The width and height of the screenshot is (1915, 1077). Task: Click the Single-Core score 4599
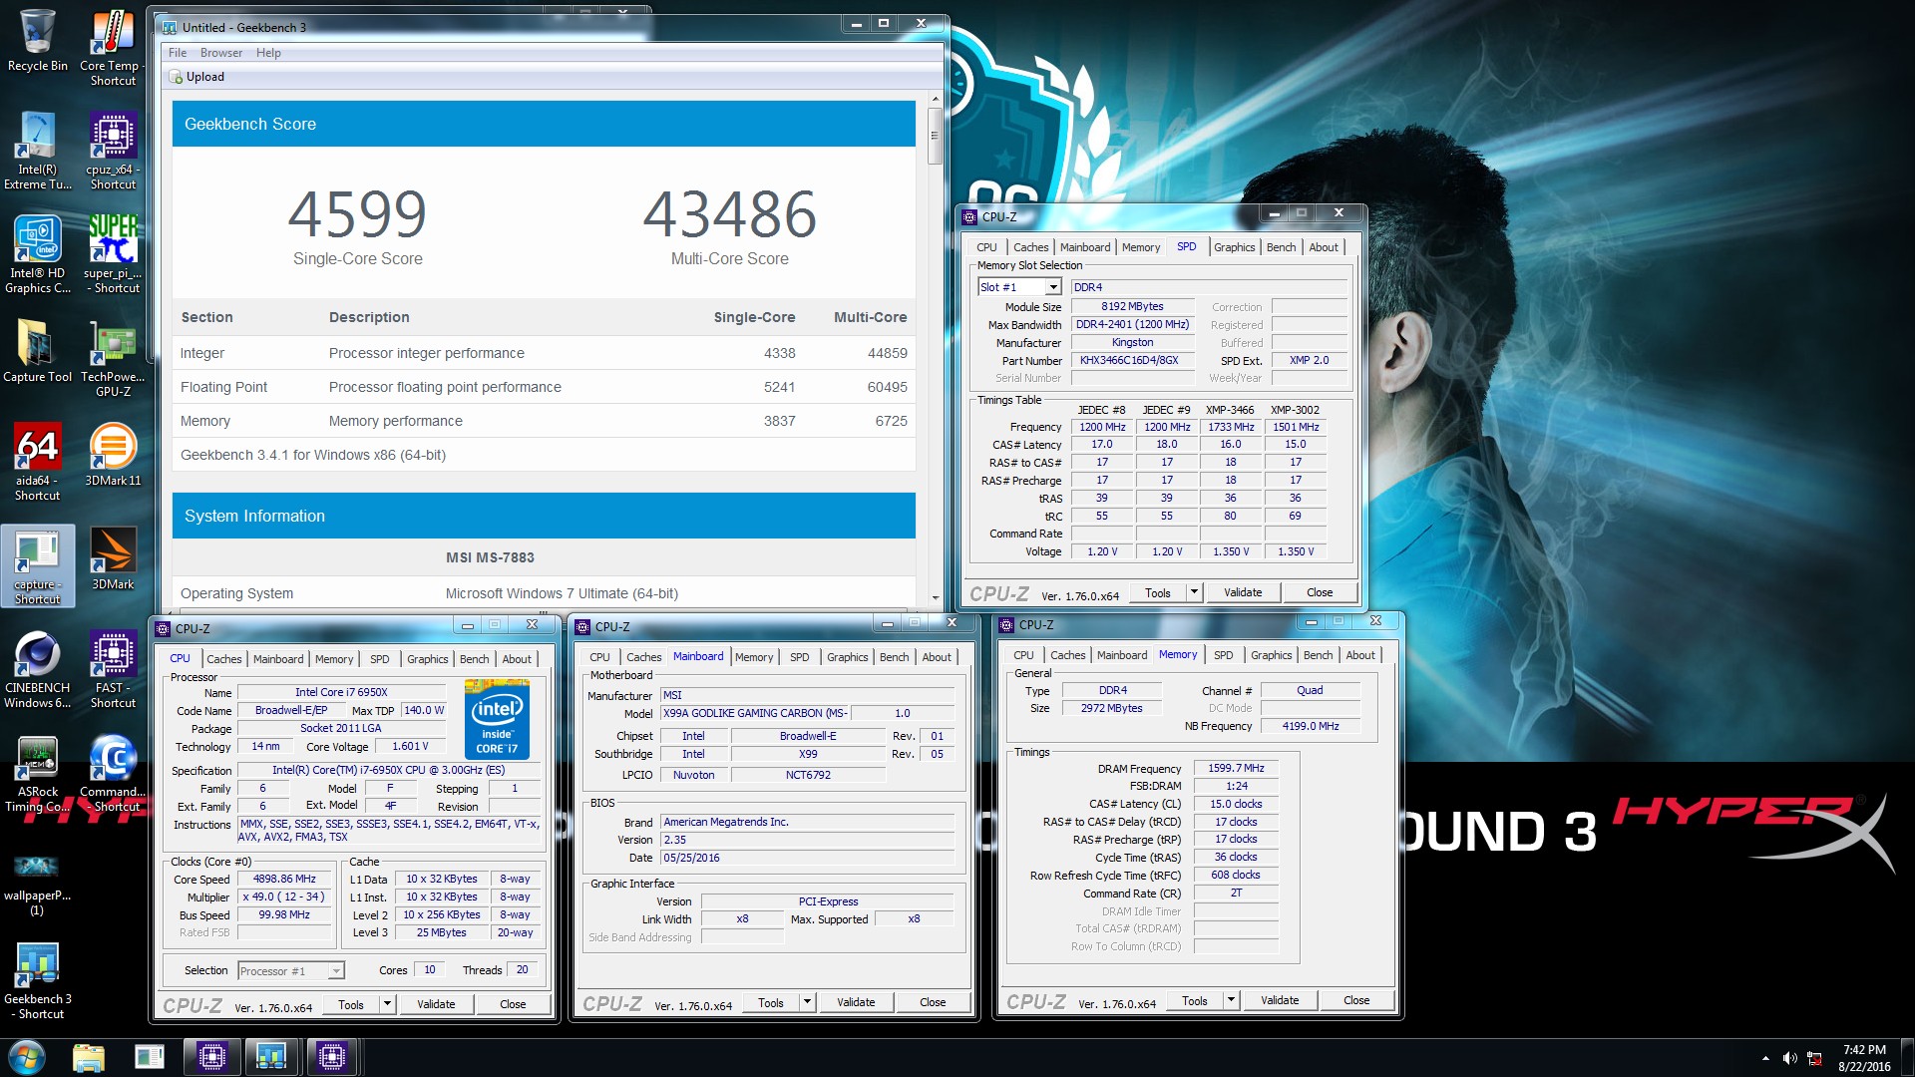tap(357, 214)
